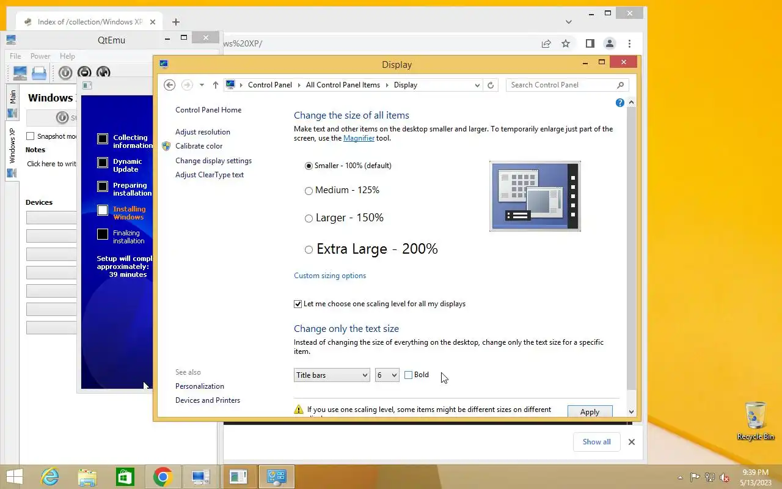Screen dimensions: 782x489
Task: Click the search magnifier in Control Panel
Action: [x=620, y=85]
